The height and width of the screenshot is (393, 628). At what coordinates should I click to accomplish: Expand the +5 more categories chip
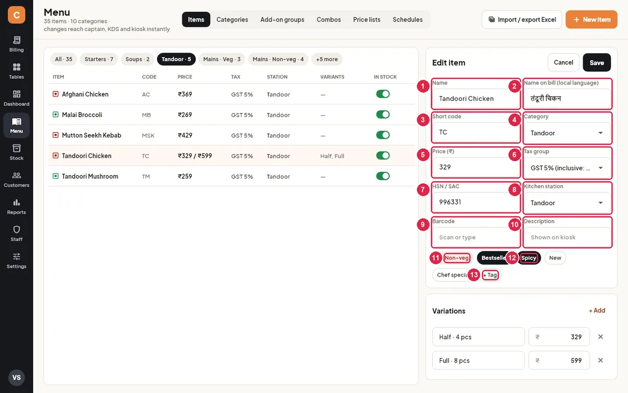tap(327, 59)
